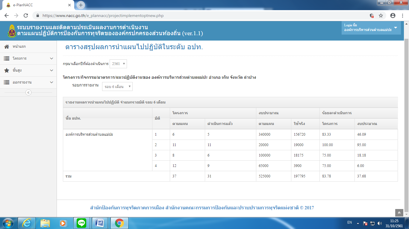Open the year 2561 dropdown
The width and height of the screenshot is (409, 229).
pos(118,64)
